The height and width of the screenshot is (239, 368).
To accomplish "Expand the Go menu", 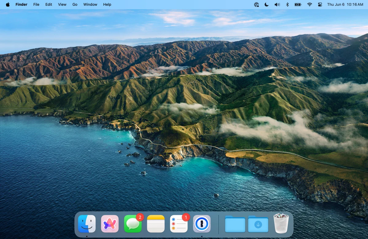I will [x=75, y=5].
